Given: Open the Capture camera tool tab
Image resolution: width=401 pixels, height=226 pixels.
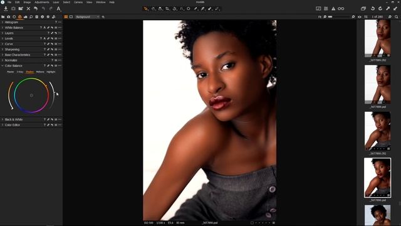Looking at the screenshot, I should (8, 17).
